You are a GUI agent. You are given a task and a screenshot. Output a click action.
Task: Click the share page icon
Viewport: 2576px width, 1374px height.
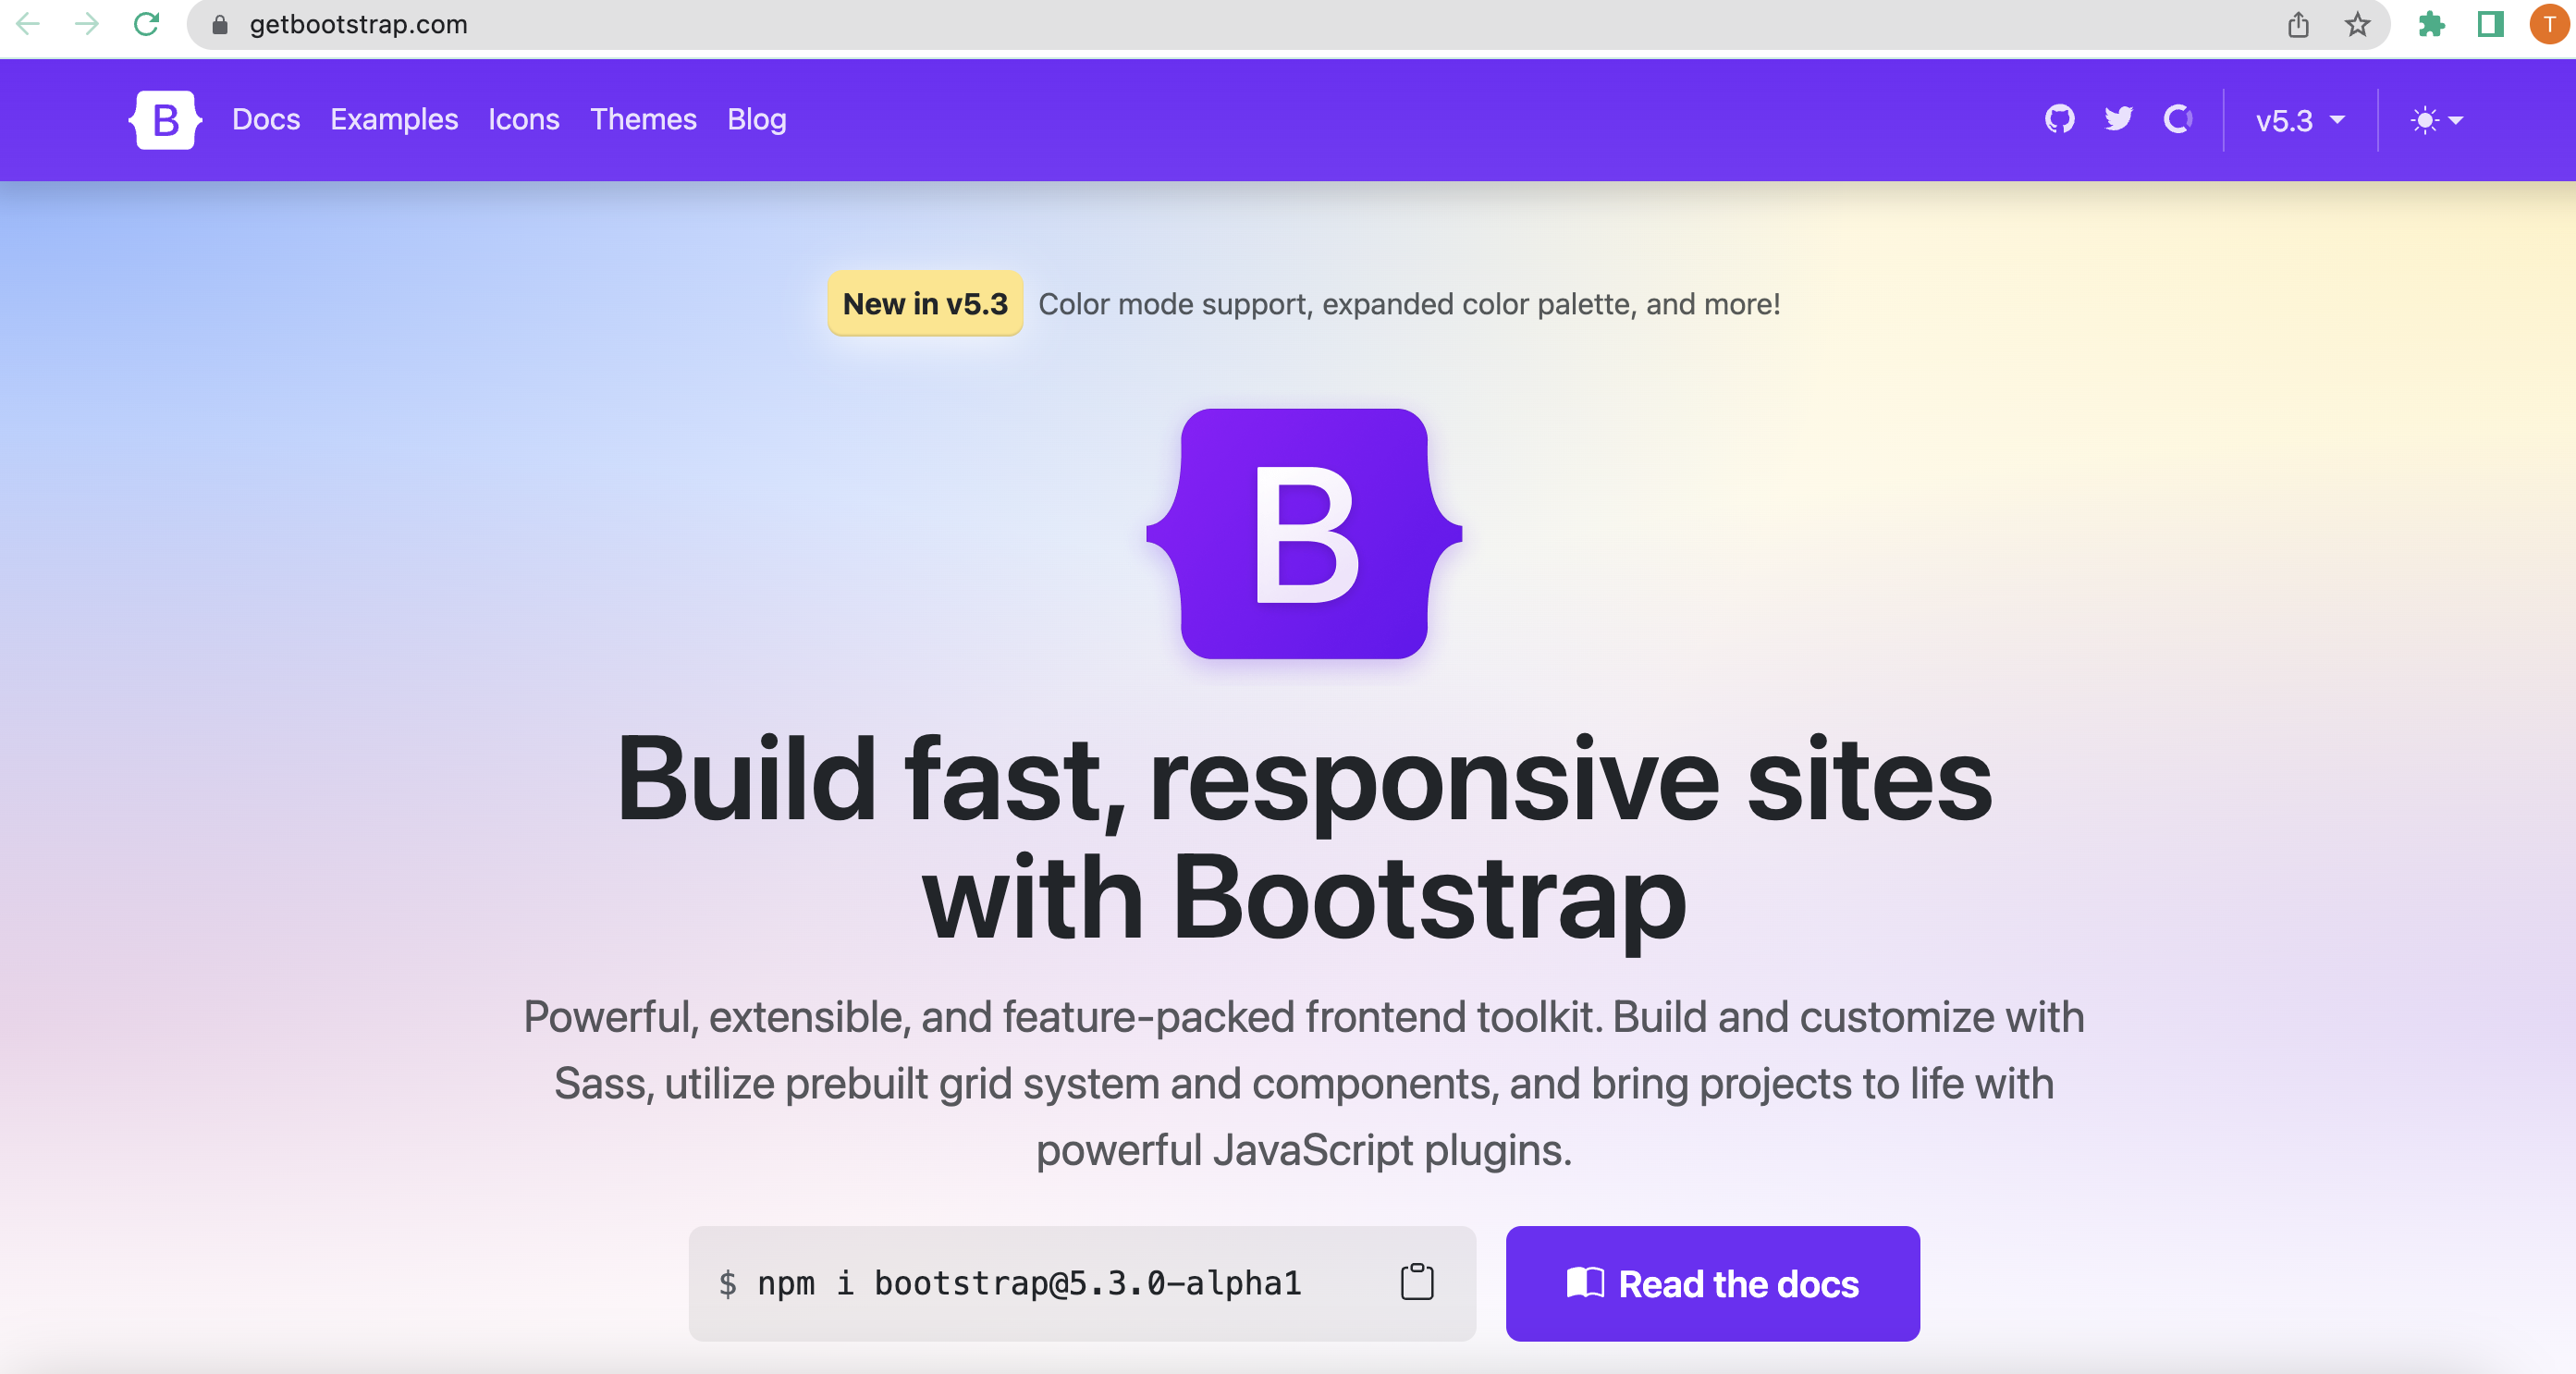point(2298,24)
